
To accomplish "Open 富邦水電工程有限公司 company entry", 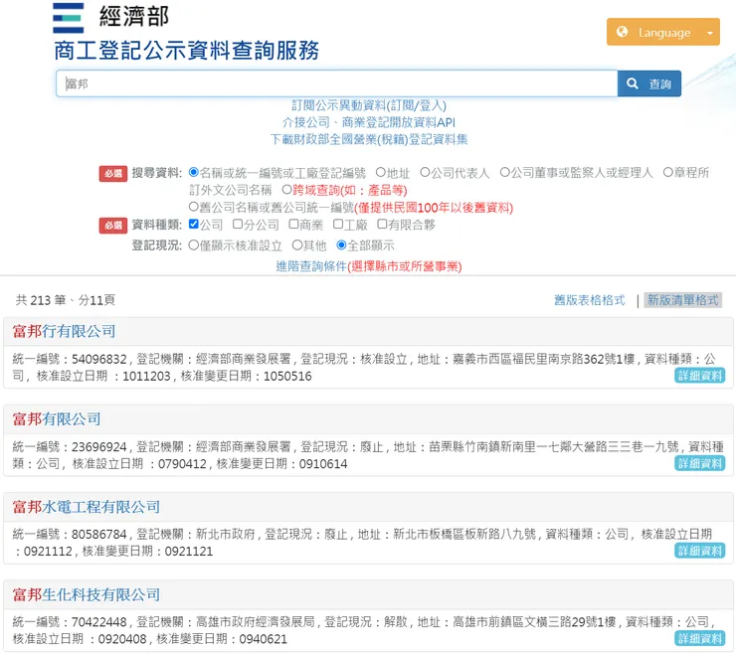I will tap(87, 507).
